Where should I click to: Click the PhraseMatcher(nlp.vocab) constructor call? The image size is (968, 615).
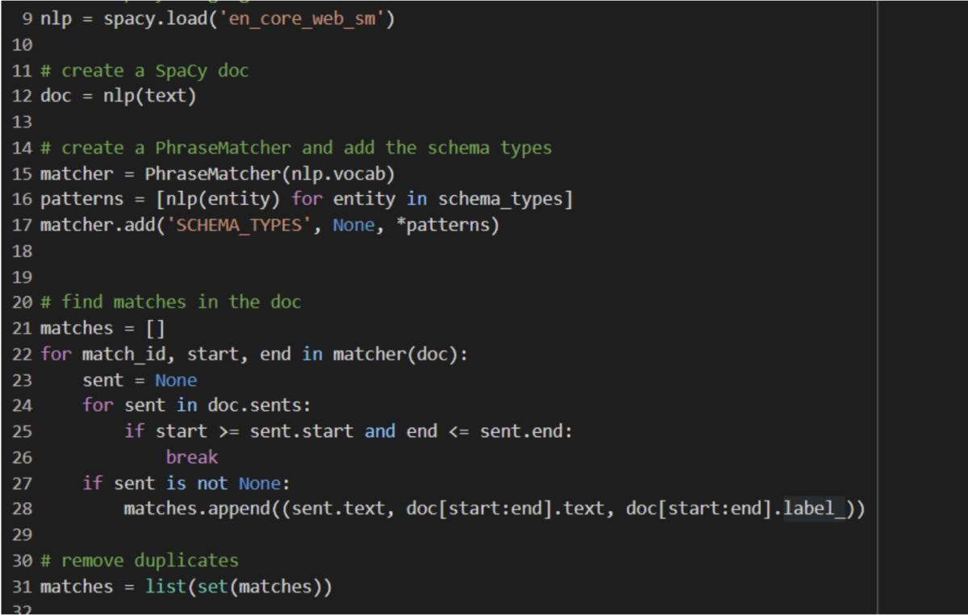269,173
